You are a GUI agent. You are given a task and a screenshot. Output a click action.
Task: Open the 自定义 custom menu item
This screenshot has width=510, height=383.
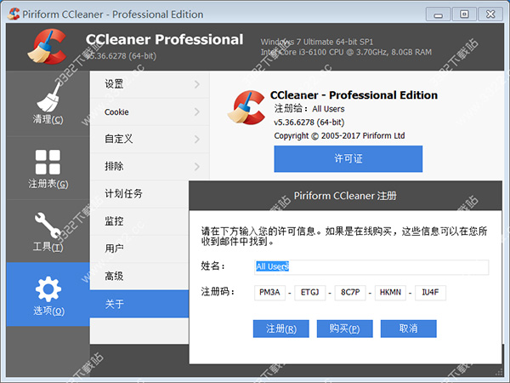click(x=150, y=139)
